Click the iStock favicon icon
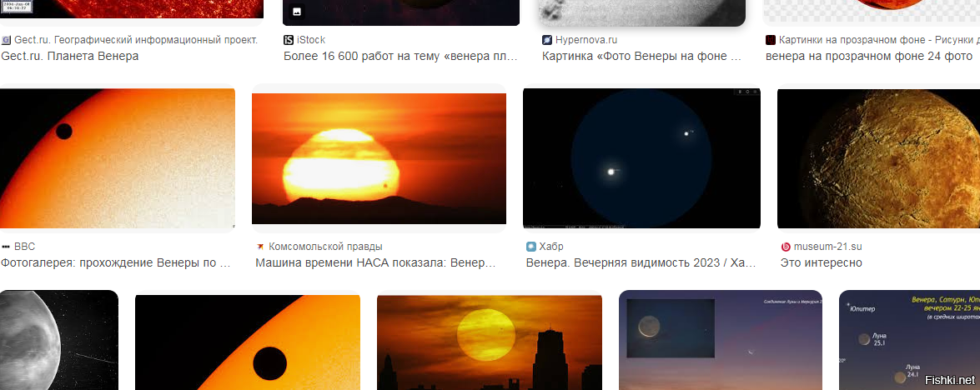The image size is (980, 390). coord(288,40)
